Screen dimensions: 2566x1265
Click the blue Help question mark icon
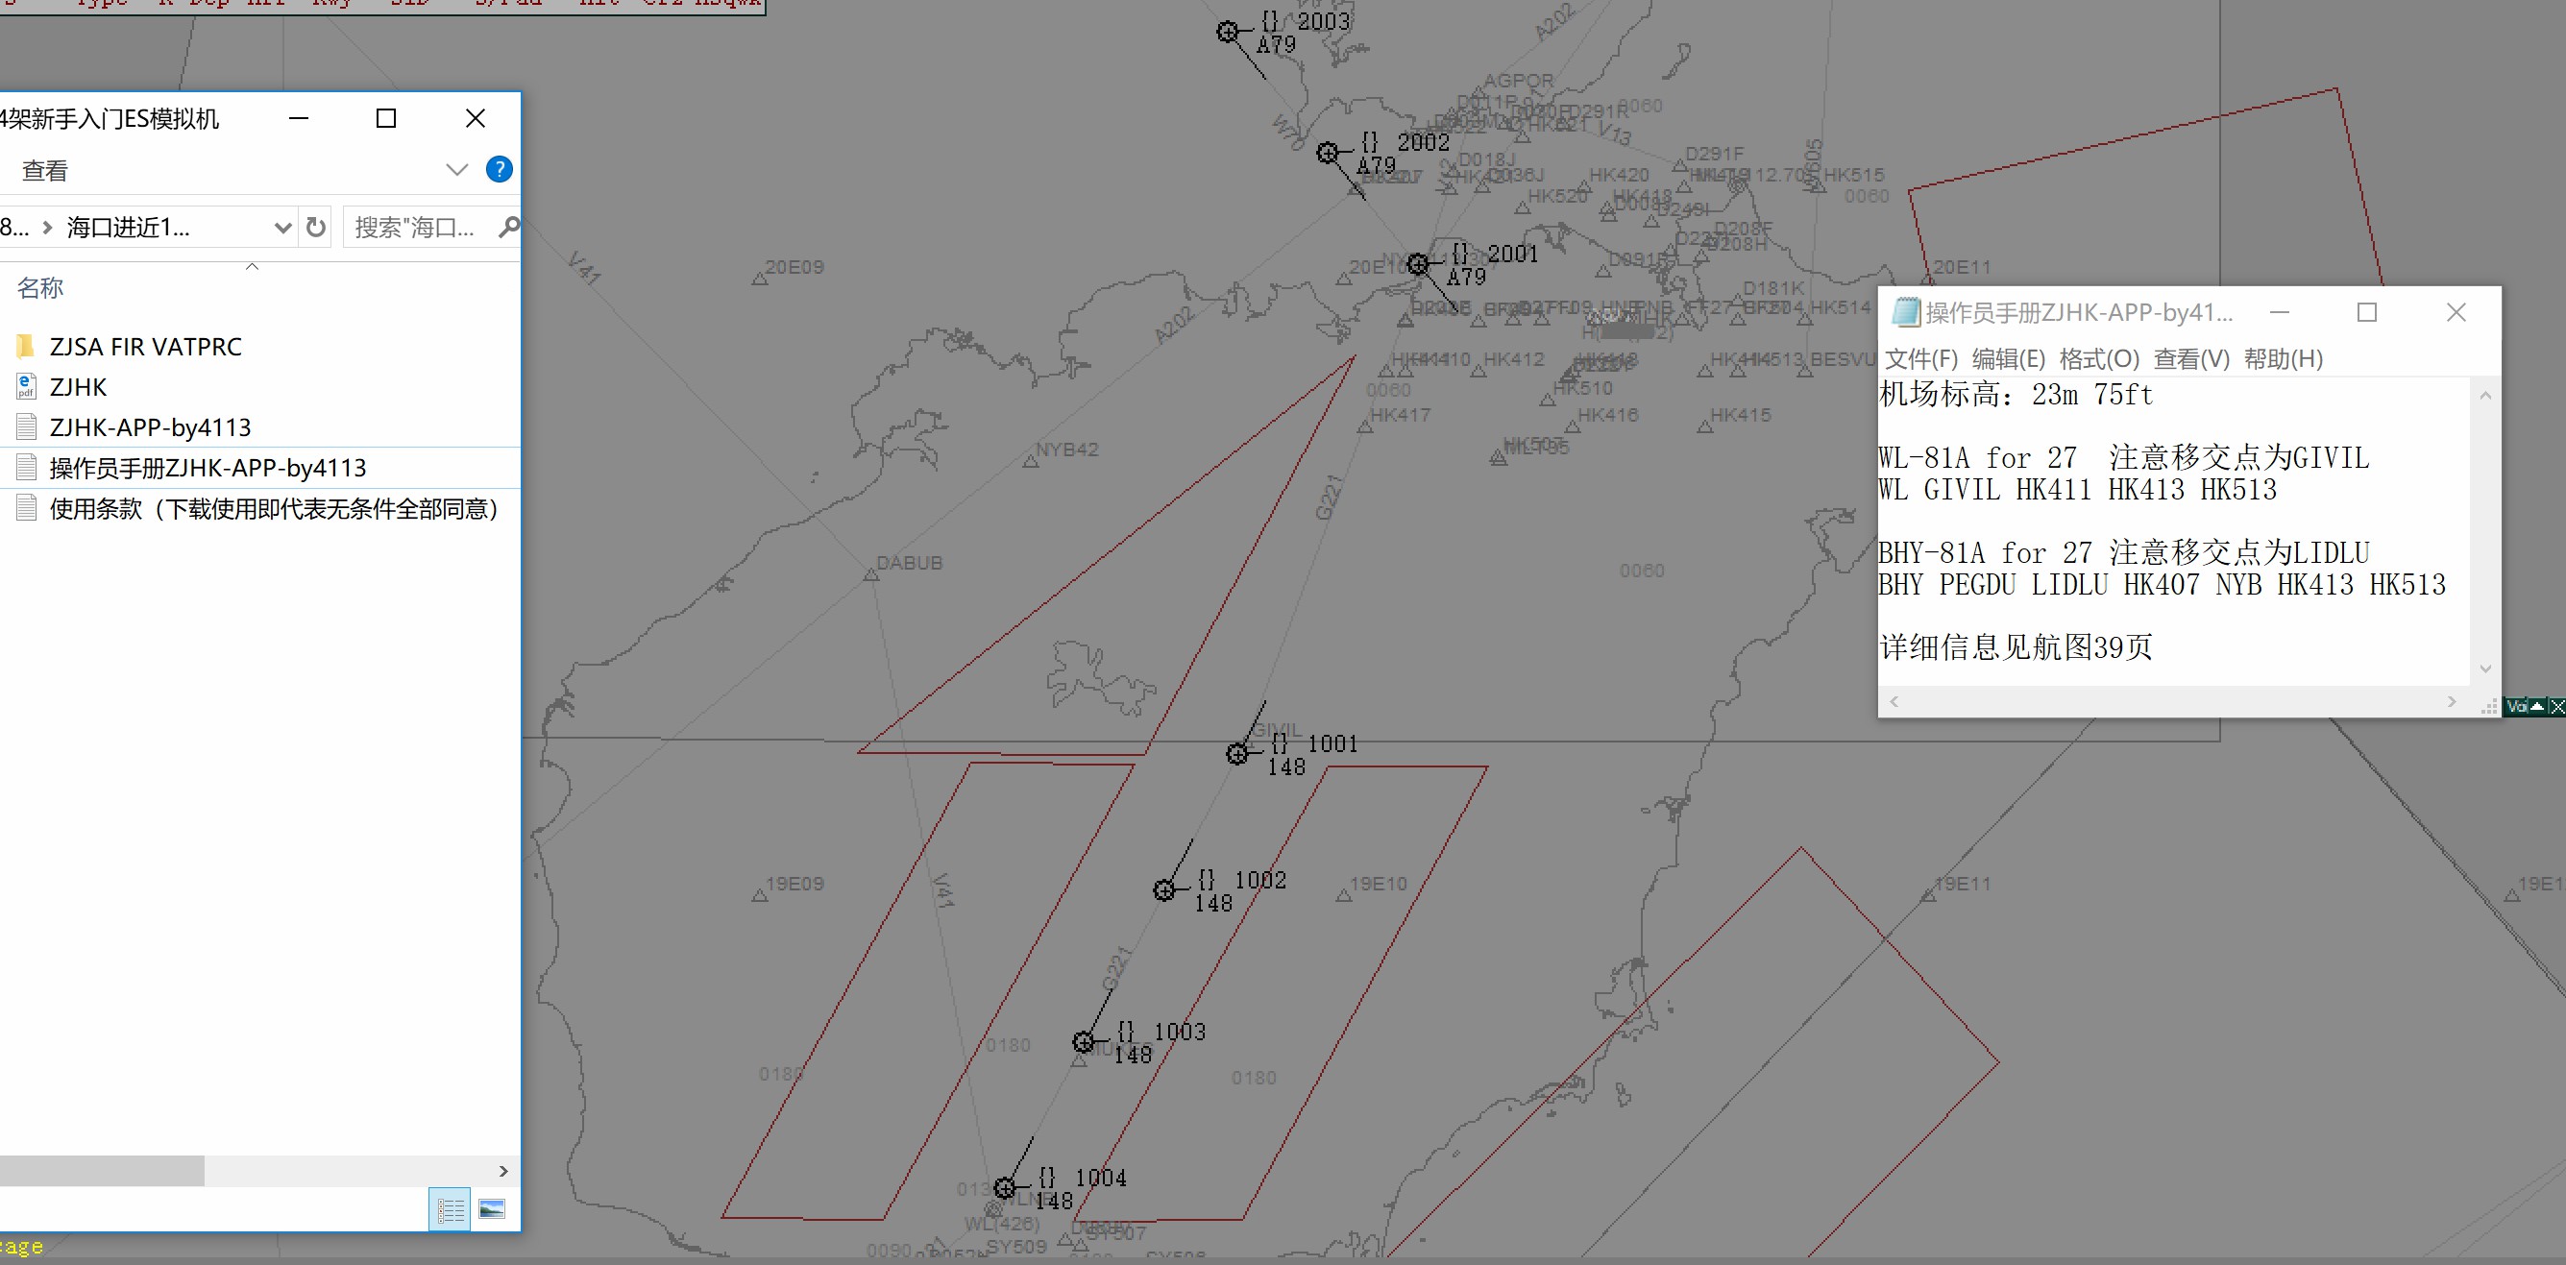(x=497, y=169)
